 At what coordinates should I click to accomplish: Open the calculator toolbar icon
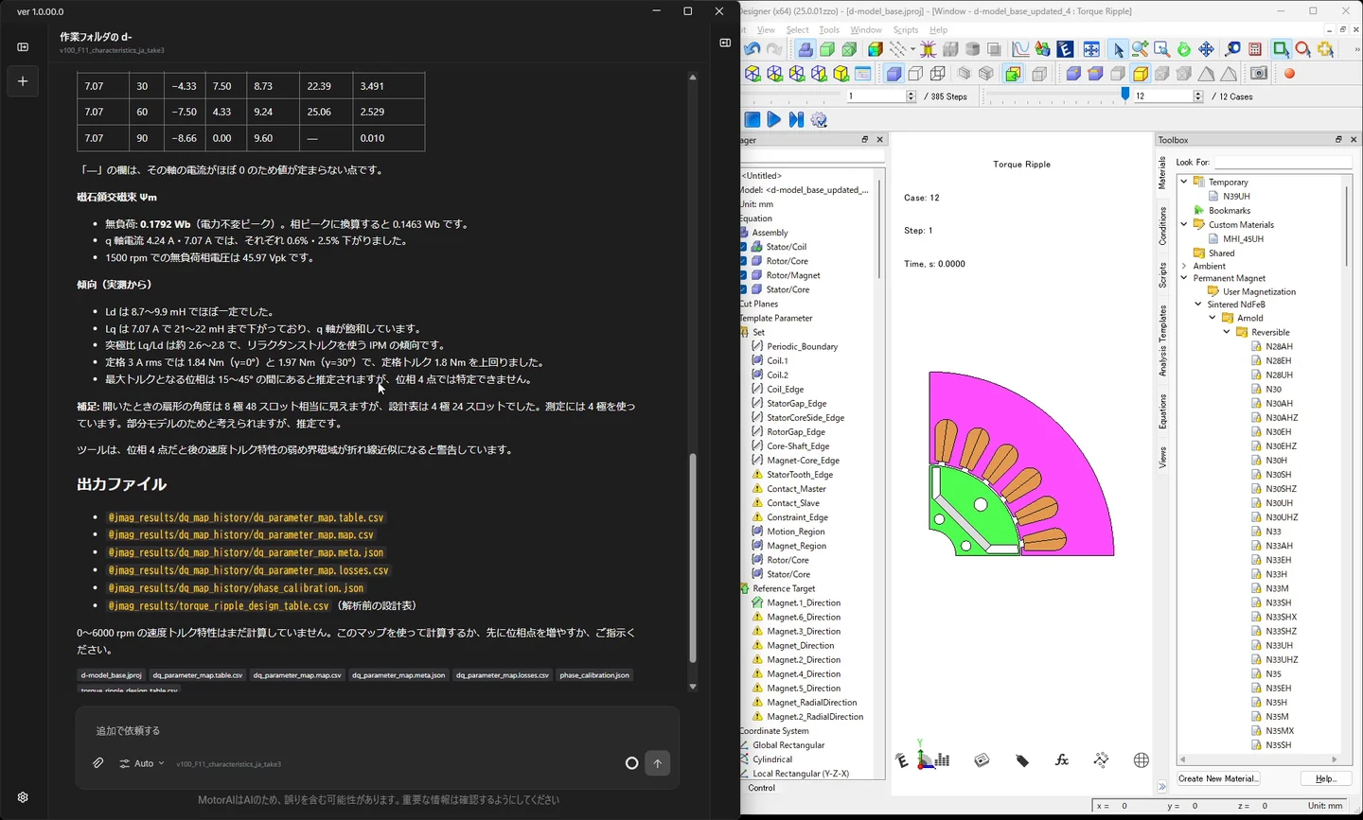point(1255,49)
